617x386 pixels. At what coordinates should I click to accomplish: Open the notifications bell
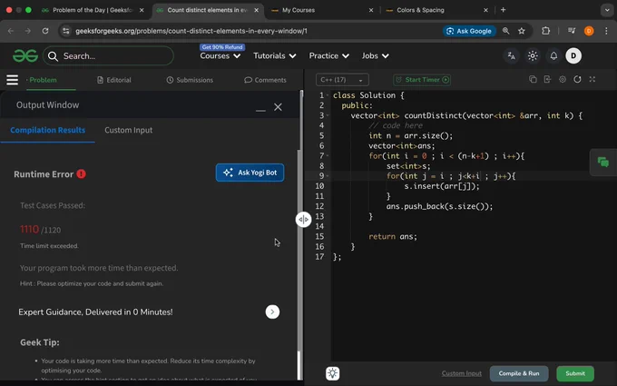(553, 56)
